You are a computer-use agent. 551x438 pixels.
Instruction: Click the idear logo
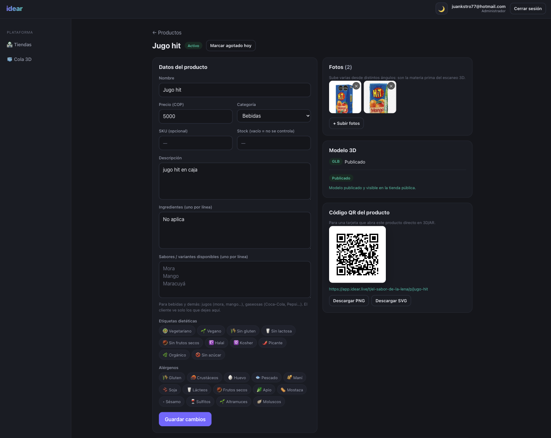coord(14,8)
